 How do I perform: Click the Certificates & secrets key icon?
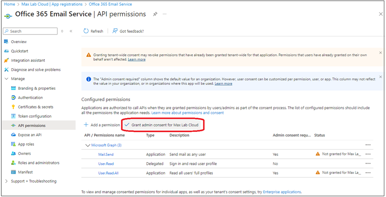click(13, 107)
